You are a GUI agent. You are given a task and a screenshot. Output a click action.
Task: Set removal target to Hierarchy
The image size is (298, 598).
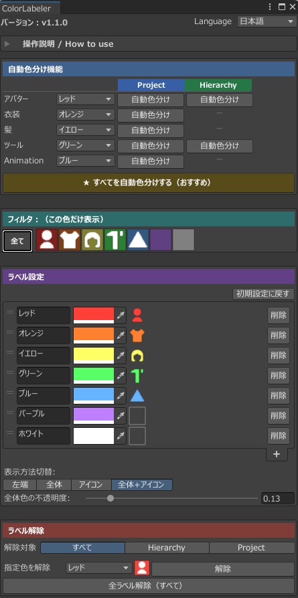[x=167, y=548]
